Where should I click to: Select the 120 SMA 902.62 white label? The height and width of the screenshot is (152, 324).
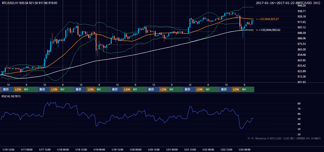(268, 30)
